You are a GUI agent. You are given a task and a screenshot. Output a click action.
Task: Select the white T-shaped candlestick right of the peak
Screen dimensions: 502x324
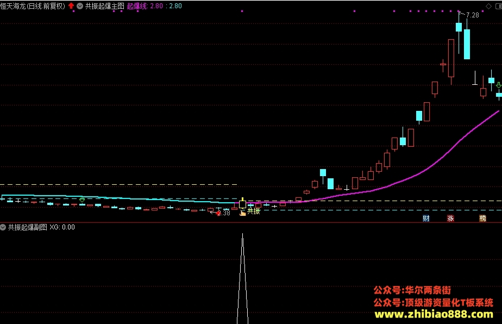[475, 78]
